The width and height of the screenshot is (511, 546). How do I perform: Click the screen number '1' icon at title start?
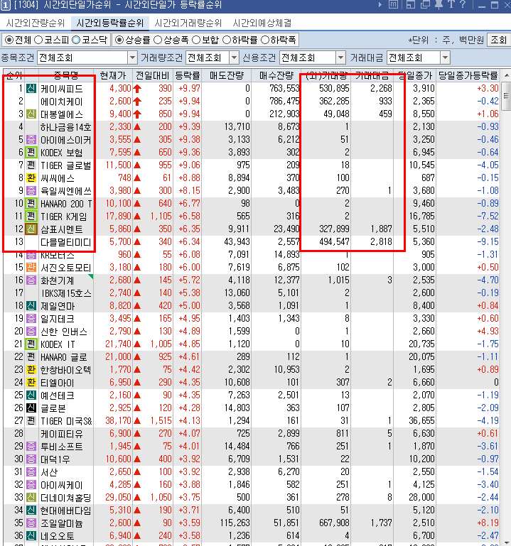point(5,5)
